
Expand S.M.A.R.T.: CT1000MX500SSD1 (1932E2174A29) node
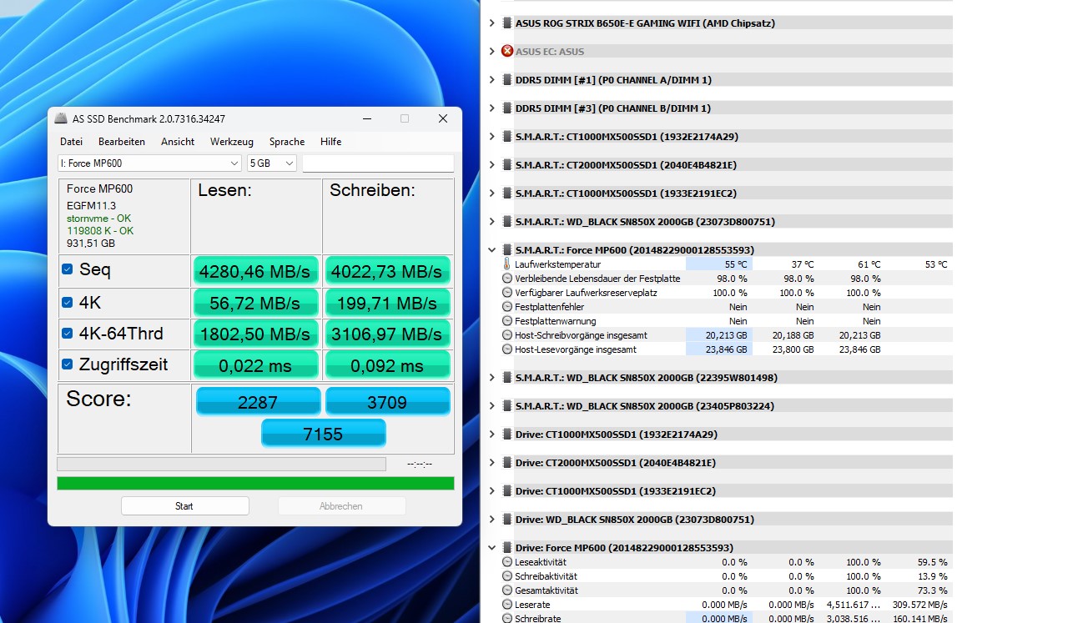pyautogui.click(x=491, y=137)
